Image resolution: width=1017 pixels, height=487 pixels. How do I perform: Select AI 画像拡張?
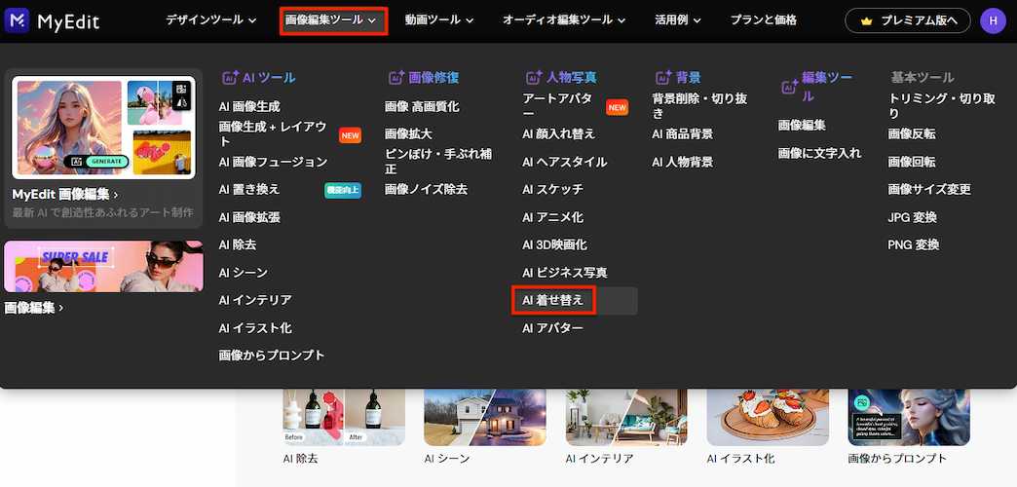click(249, 217)
